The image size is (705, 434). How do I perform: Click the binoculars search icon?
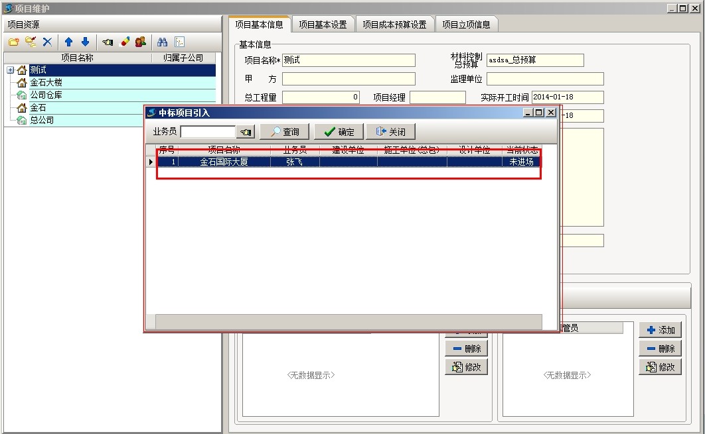click(162, 42)
